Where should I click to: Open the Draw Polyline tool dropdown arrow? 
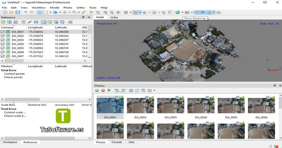pos(79,12)
